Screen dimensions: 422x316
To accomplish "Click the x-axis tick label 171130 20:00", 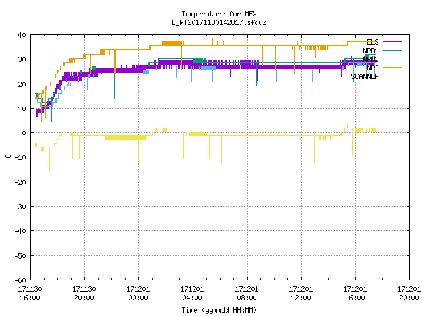I will pyautogui.click(x=84, y=293).
